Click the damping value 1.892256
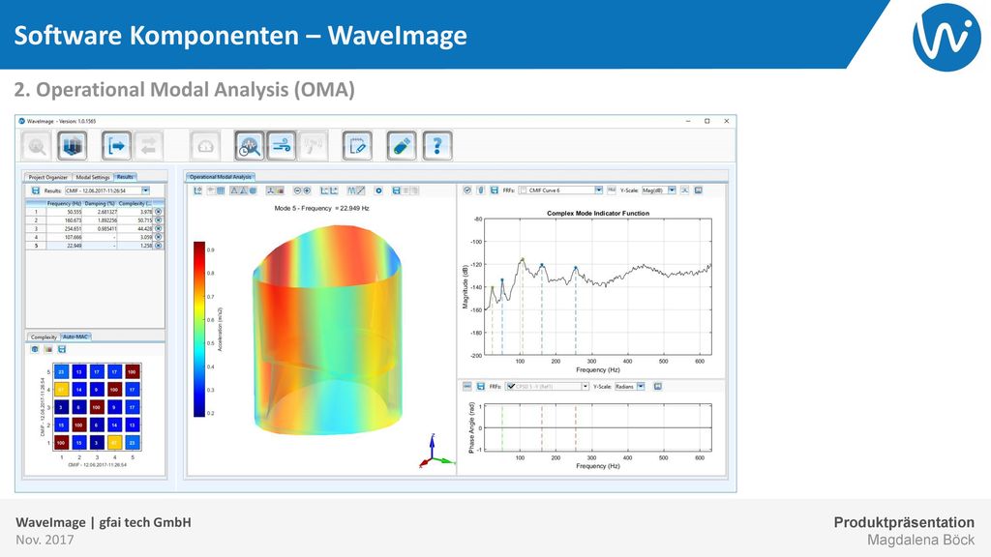The height and width of the screenshot is (557, 991). click(x=106, y=220)
